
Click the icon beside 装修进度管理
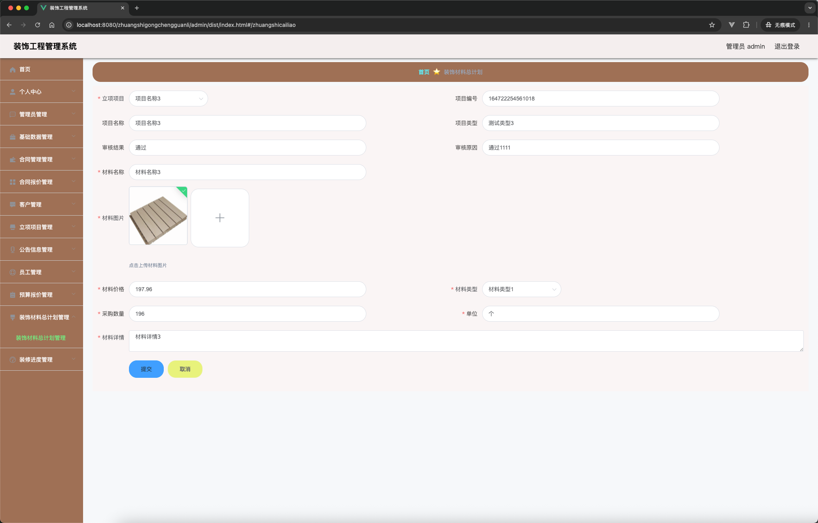pyautogui.click(x=13, y=360)
